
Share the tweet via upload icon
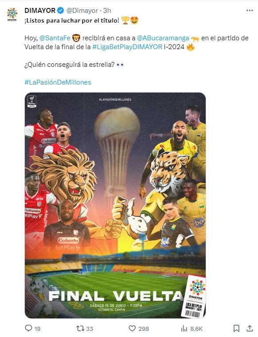pos(250,328)
